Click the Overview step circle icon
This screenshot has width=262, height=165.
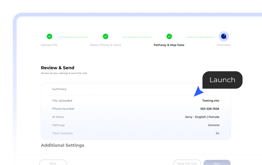click(x=224, y=36)
